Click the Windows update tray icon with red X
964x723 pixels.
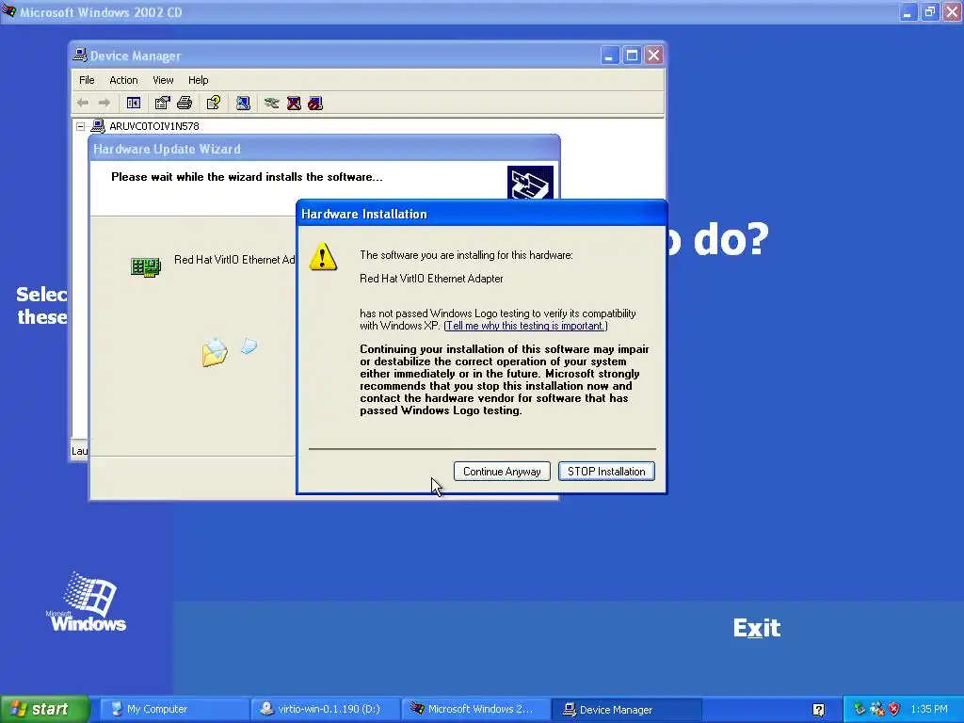876,709
